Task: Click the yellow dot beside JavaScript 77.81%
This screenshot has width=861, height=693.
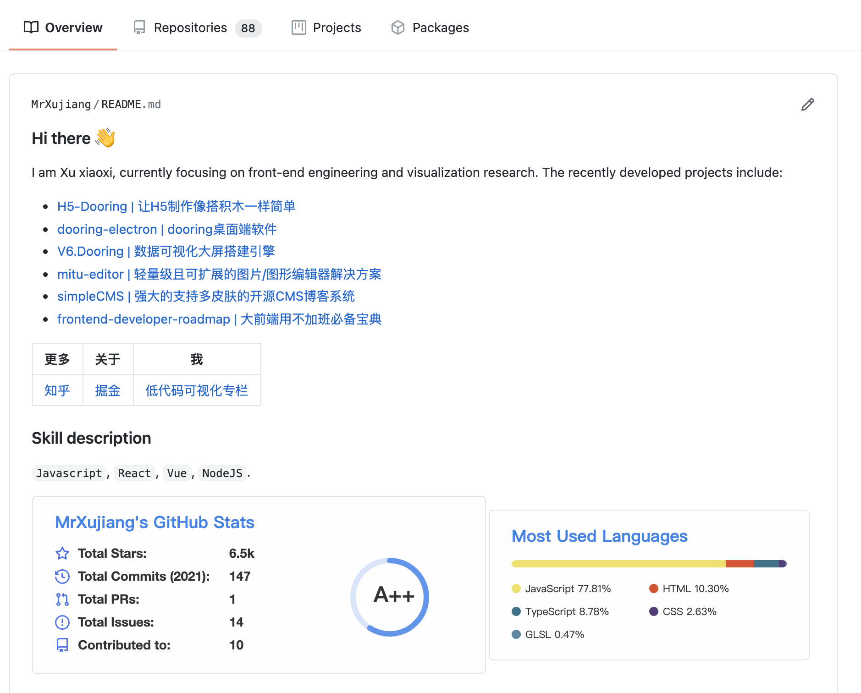Action: pos(516,588)
